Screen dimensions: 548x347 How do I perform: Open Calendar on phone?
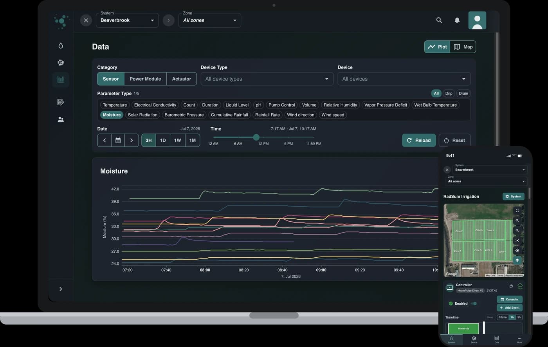tap(510, 299)
